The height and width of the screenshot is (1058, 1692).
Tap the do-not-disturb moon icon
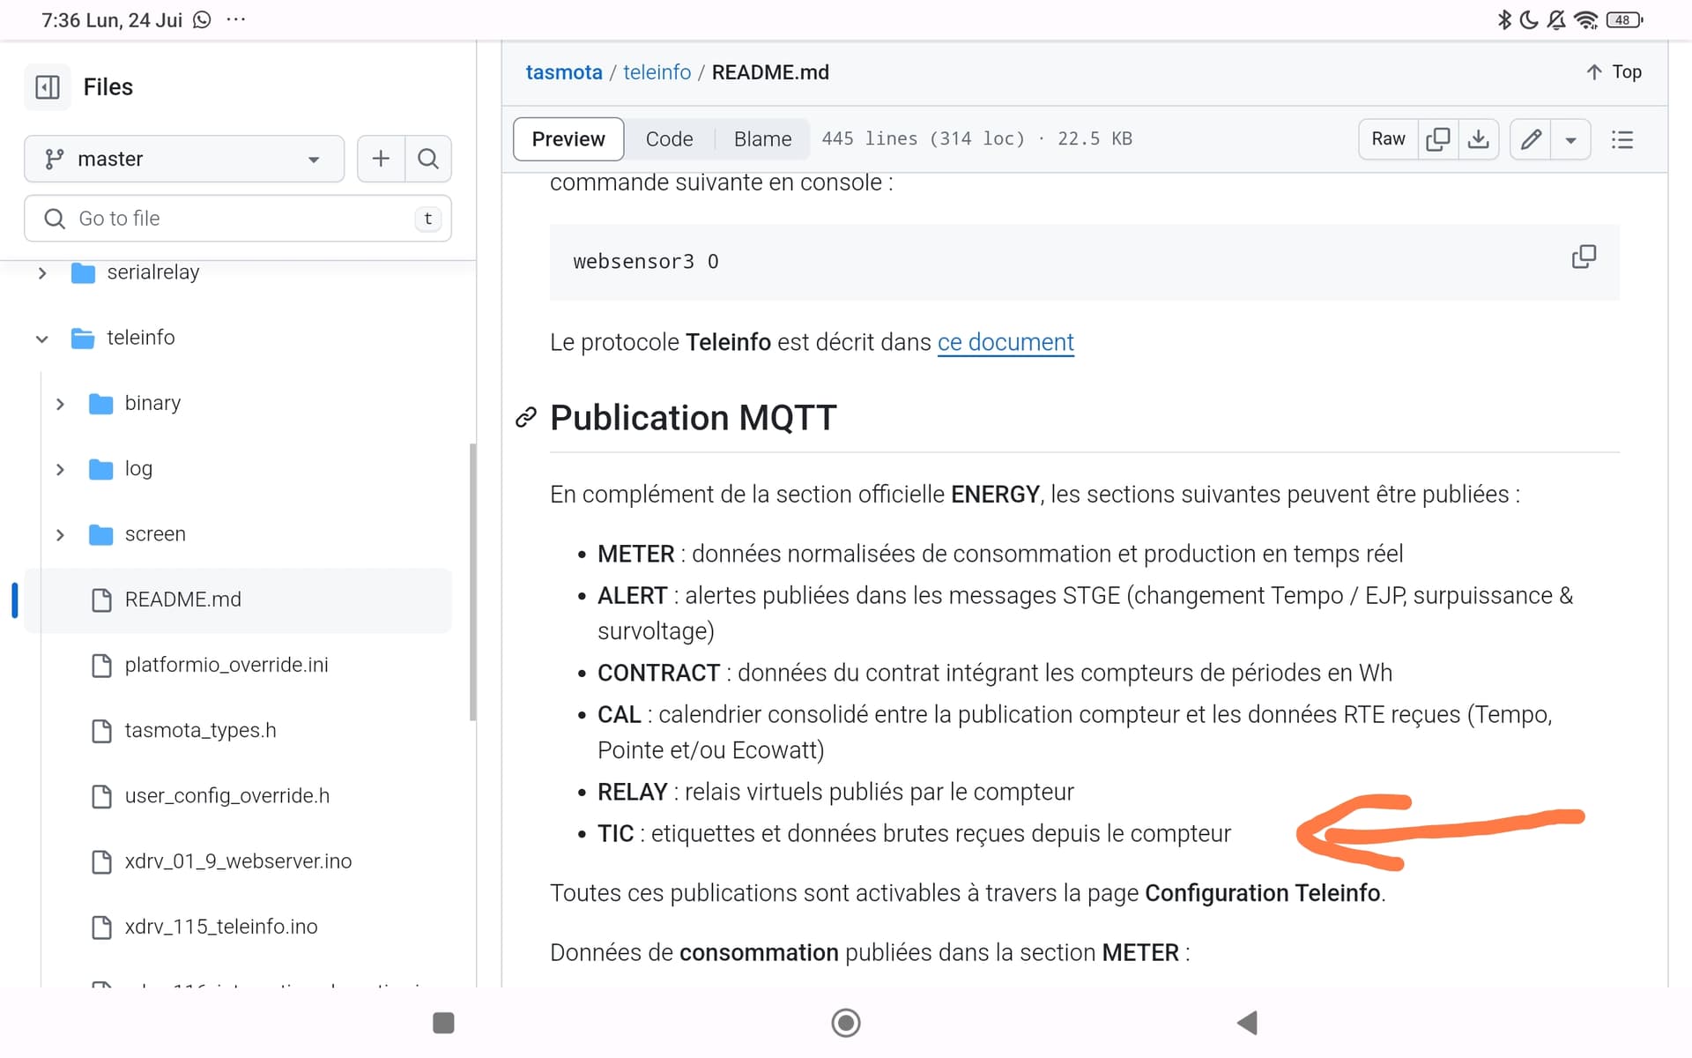[x=1529, y=19]
